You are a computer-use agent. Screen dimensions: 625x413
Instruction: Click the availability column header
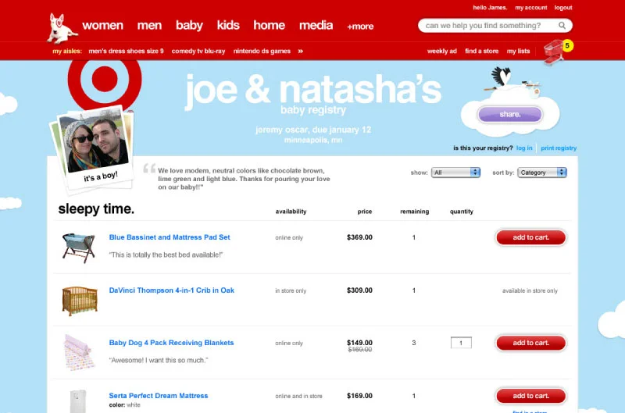click(291, 212)
